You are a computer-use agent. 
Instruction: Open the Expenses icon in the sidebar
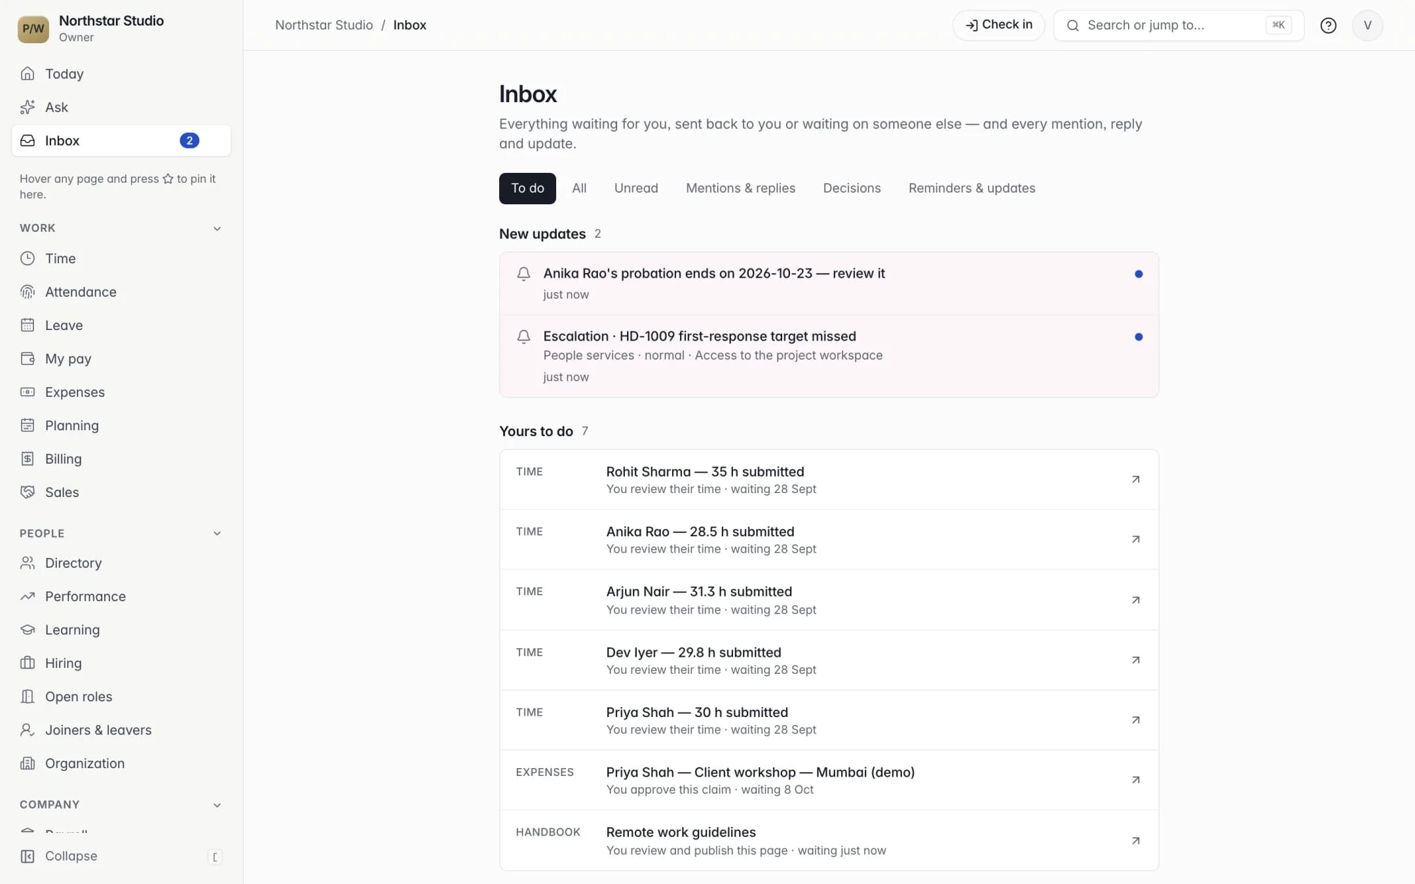[x=28, y=392]
